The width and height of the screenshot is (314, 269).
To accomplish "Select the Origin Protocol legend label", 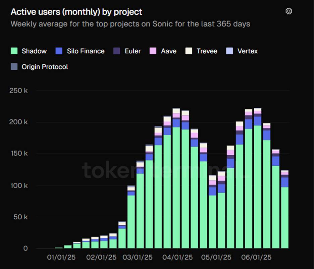I will tap(45, 67).
